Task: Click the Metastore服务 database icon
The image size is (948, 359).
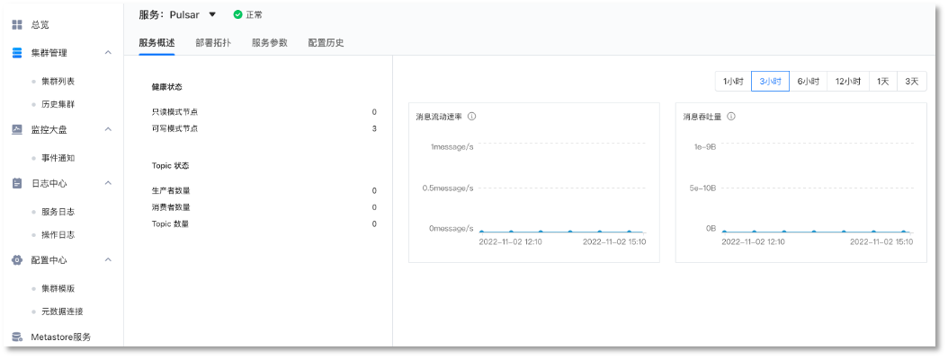Action: click(x=17, y=337)
